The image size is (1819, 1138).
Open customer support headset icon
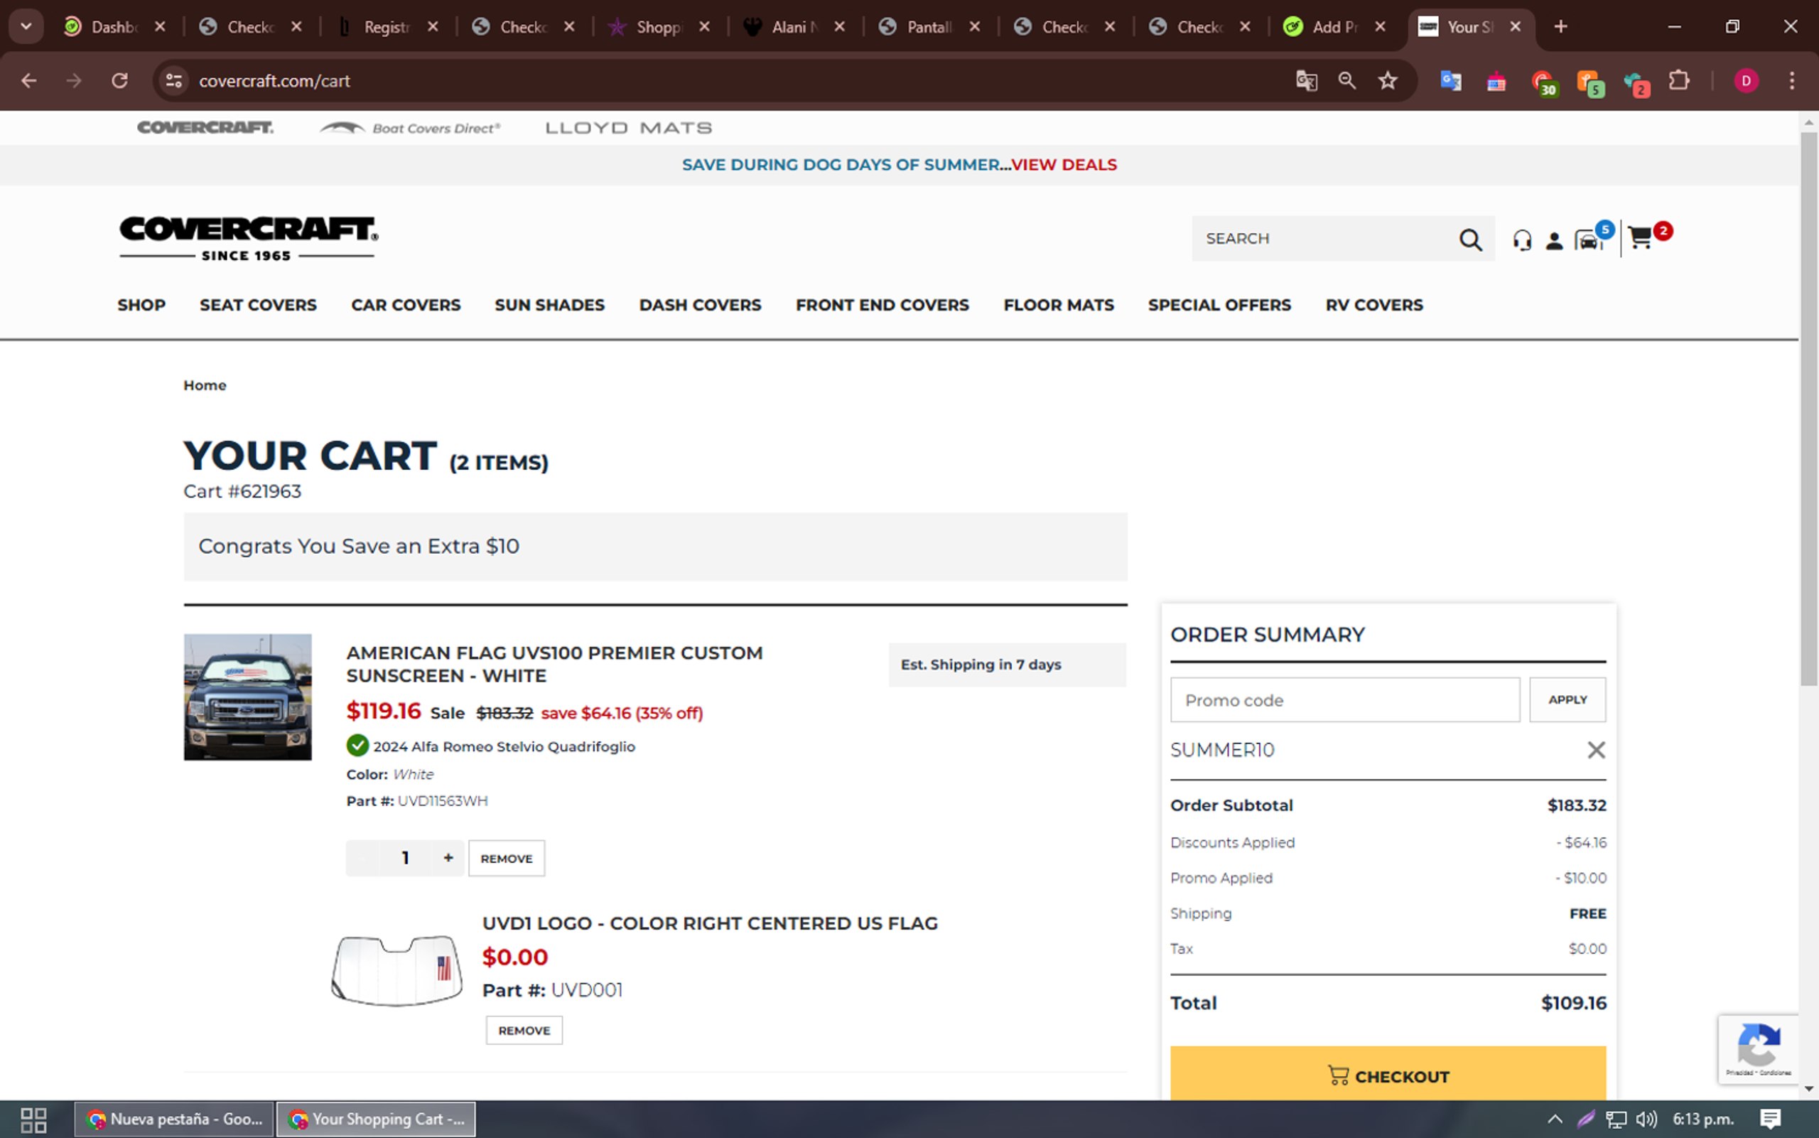1522,240
